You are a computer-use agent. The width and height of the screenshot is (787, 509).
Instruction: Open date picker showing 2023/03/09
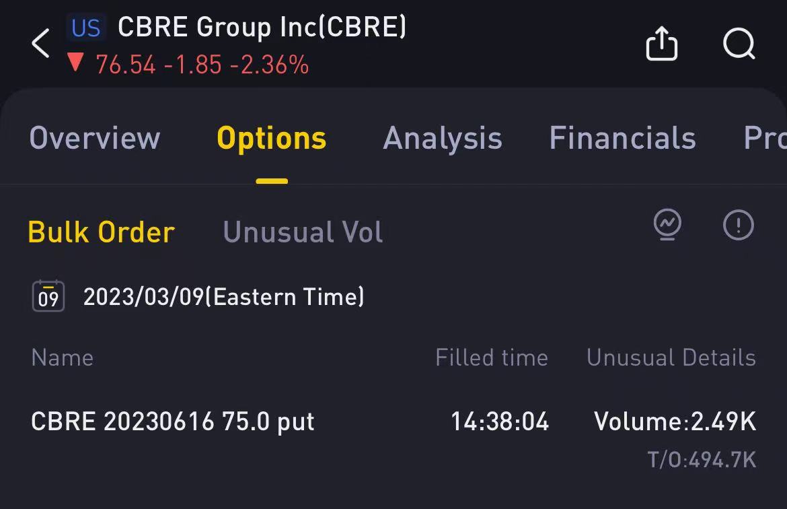(223, 296)
